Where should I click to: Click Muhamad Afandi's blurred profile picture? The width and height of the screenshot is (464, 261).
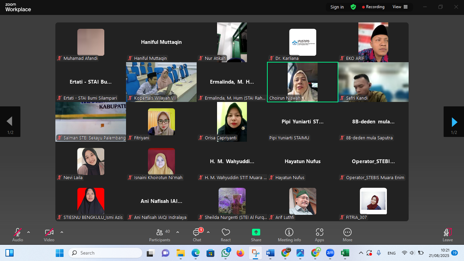click(x=91, y=42)
